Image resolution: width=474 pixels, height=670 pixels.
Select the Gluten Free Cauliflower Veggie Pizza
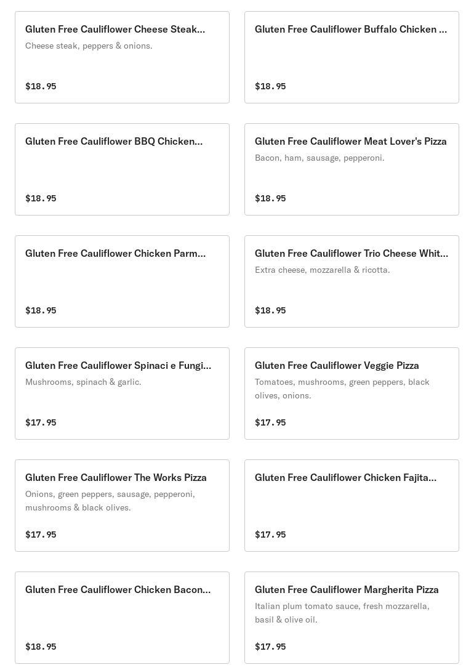coord(337,366)
